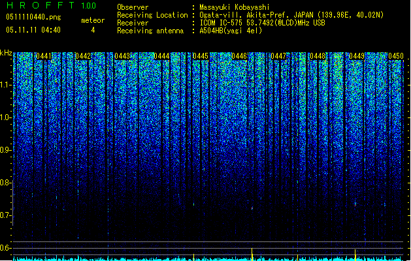Click the 0.7 frequency axis label
411x261 pixels.
pyautogui.click(x=6, y=215)
